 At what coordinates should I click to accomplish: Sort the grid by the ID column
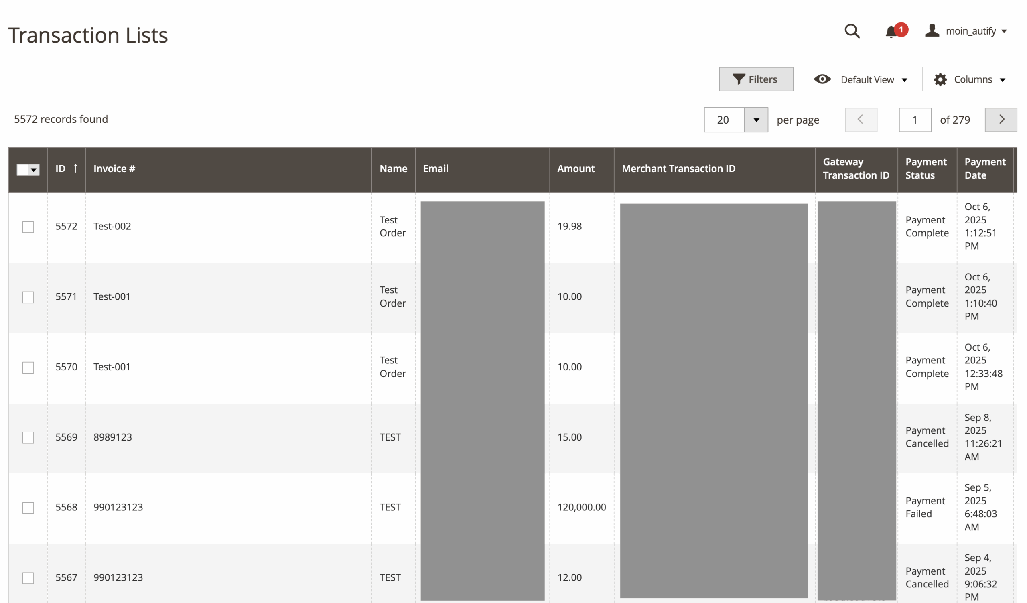[61, 168]
